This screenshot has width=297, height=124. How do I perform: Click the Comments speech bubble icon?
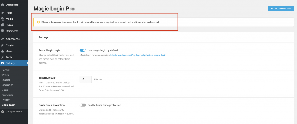tap(3, 31)
